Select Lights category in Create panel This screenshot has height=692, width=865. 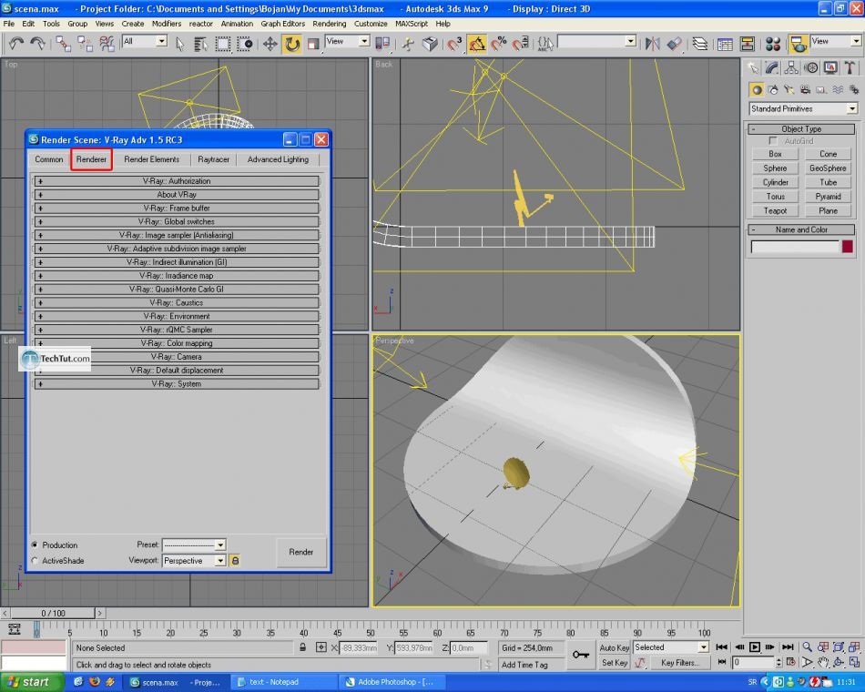pyautogui.click(x=789, y=89)
